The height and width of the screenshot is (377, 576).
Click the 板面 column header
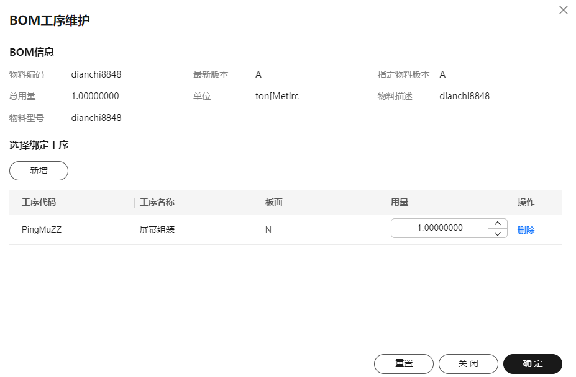(273, 202)
